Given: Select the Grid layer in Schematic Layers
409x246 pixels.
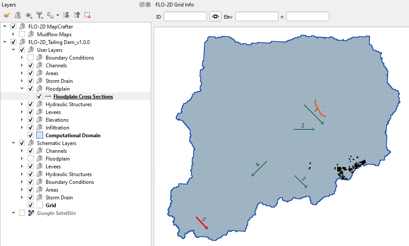Looking at the screenshot, I should (50, 205).
